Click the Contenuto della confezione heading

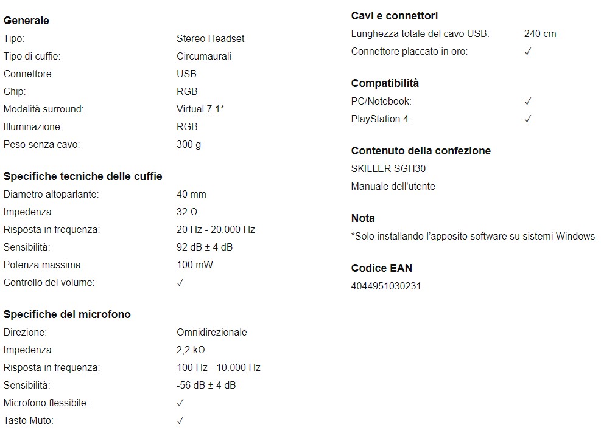click(x=421, y=151)
